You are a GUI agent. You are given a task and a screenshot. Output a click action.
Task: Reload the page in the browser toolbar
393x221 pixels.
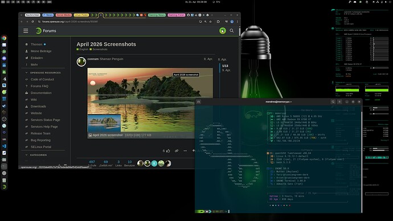[32, 22]
